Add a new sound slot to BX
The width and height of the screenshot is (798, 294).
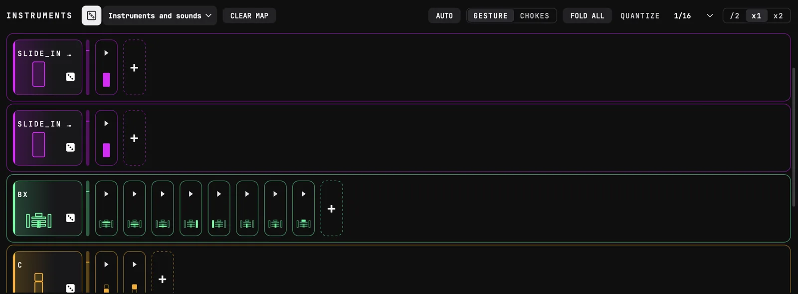point(332,208)
